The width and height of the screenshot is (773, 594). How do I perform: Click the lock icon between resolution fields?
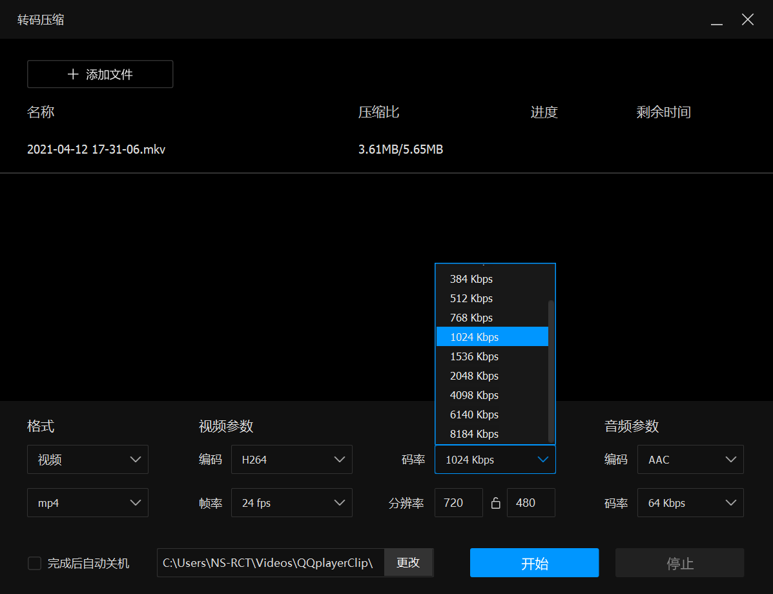tap(495, 502)
